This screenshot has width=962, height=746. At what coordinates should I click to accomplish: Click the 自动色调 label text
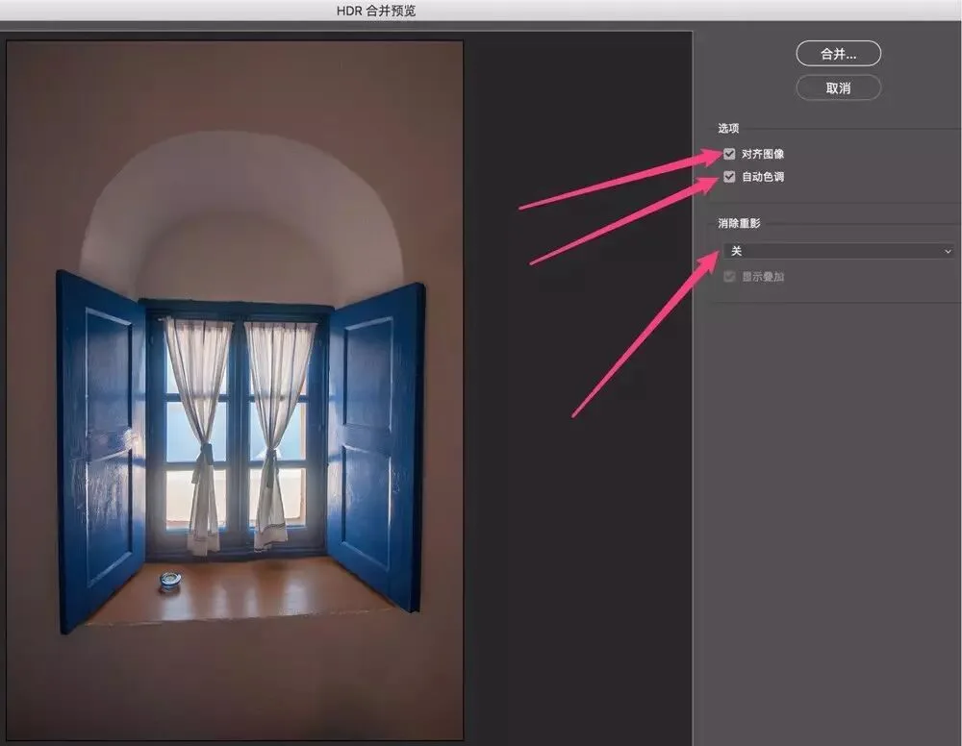(x=763, y=177)
